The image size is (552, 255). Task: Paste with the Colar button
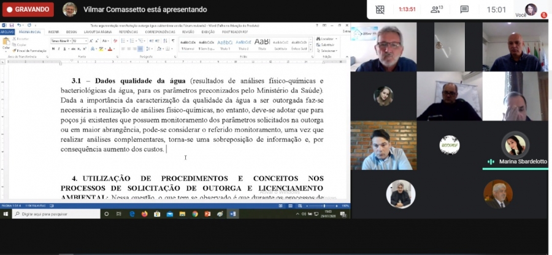(x=6, y=44)
